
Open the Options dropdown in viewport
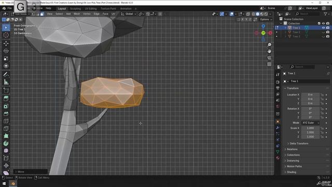[266, 19]
